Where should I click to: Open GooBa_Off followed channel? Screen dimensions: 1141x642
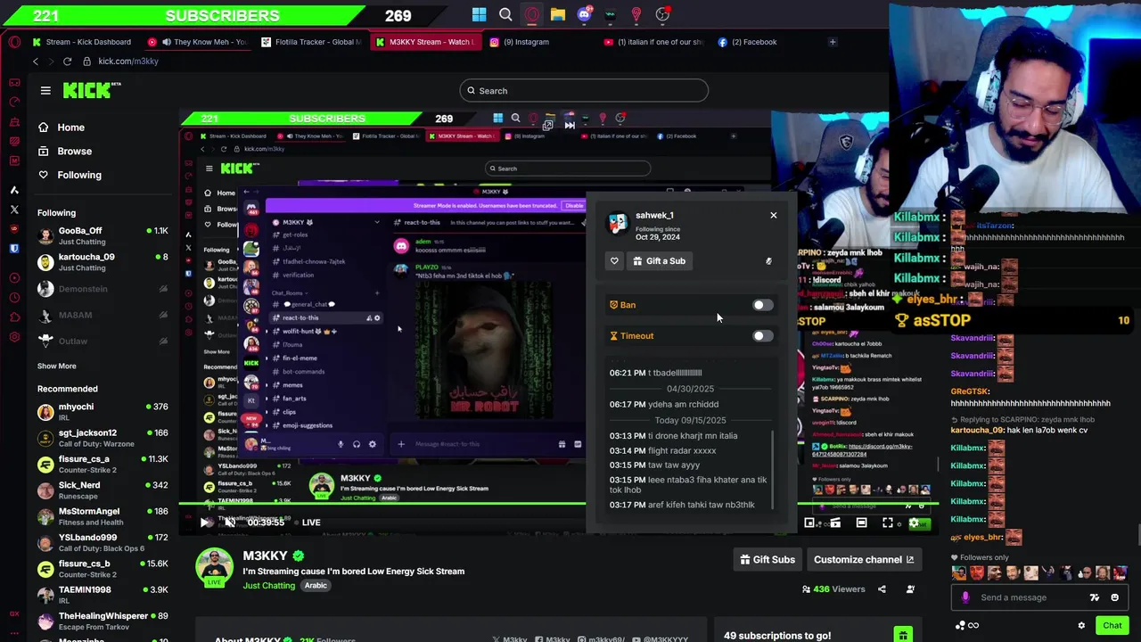[x=102, y=235]
